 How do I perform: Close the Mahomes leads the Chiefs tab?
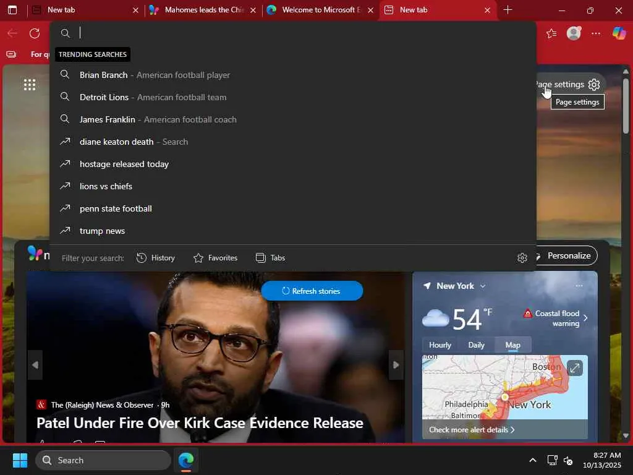tap(253, 10)
